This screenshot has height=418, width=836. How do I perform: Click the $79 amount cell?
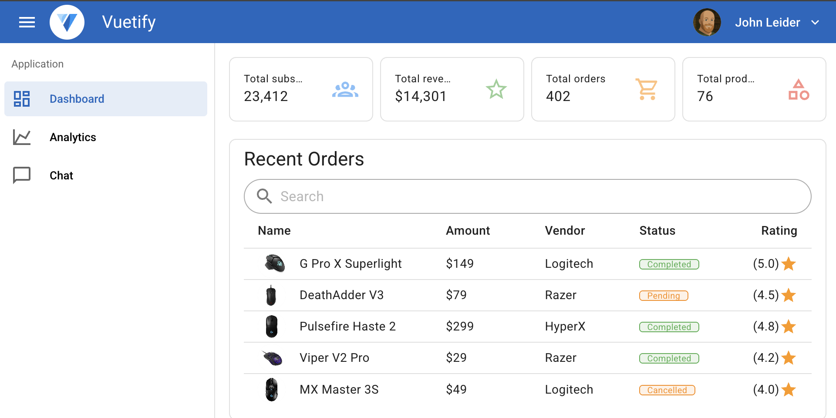pos(456,295)
